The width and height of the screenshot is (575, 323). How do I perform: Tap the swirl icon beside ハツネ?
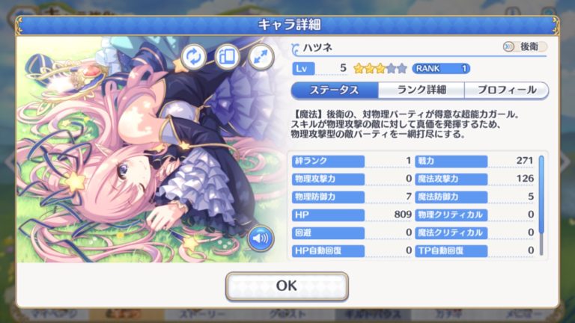[x=295, y=49]
